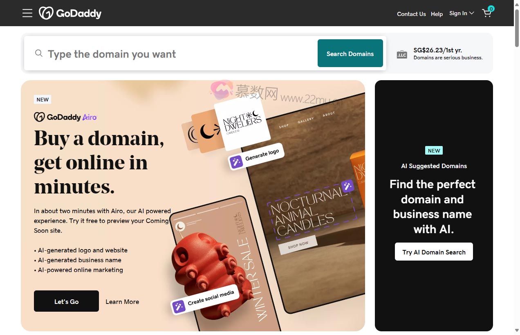Click the .LLC domain badge icon
Viewport: 520px width, 335px height.
click(402, 54)
